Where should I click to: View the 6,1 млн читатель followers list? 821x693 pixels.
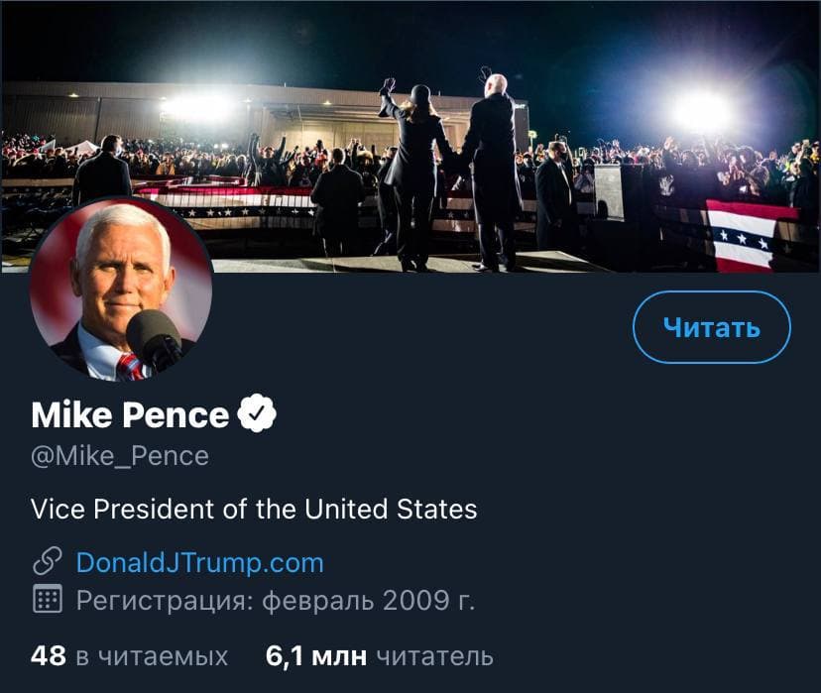[x=380, y=655]
